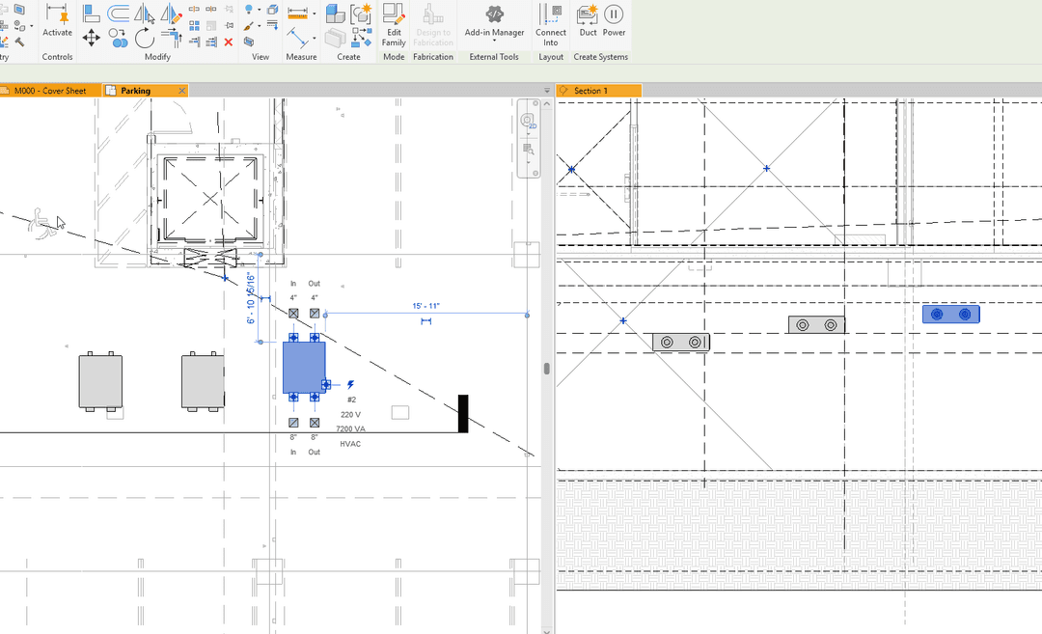Activate the Rotate tool

[144, 38]
